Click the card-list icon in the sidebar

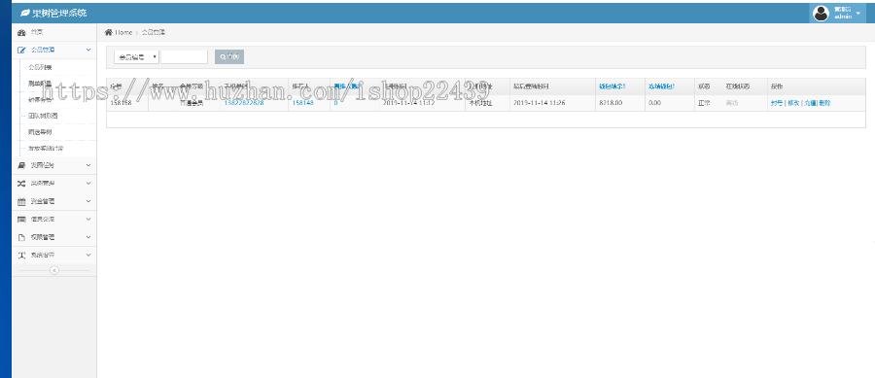click(x=21, y=219)
